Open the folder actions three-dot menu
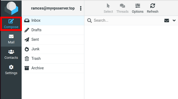This screenshot has height=99, width=178. (x=81, y=8)
